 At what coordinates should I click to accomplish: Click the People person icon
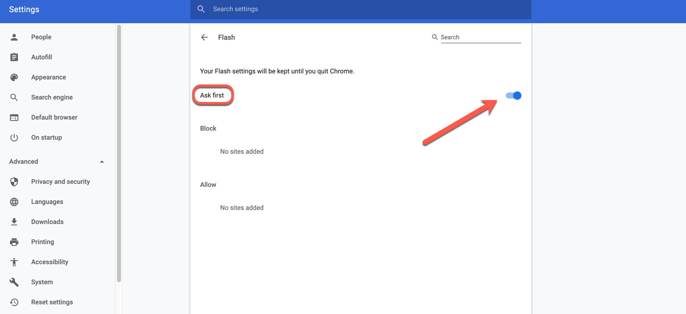tap(14, 37)
